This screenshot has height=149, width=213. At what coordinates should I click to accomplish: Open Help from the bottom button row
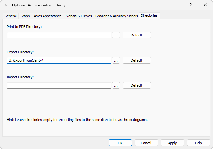tap(198, 143)
